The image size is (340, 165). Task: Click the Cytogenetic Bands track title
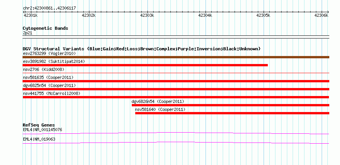coord(45,28)
